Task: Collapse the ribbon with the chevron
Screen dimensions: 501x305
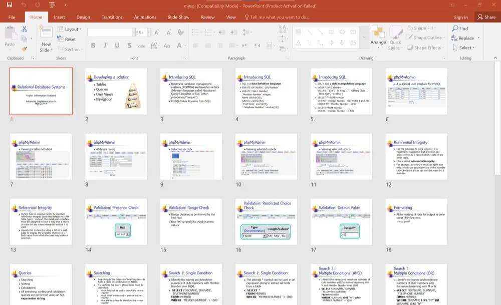Action: click(495, 58)
